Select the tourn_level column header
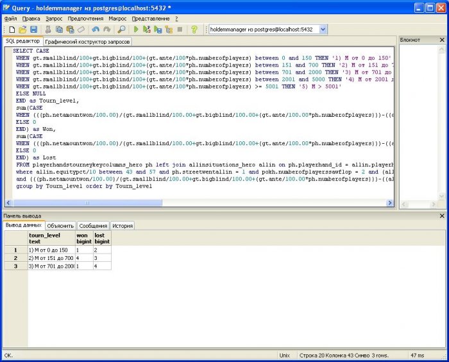The width and height of the screenshot is (449, 362). coord(51,239)
